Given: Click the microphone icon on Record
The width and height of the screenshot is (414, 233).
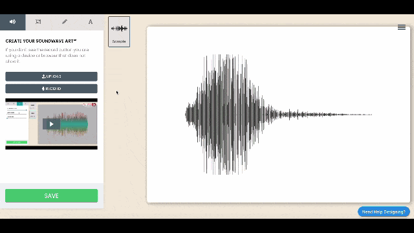Looking at the screenshot, I should pos(43,89).
